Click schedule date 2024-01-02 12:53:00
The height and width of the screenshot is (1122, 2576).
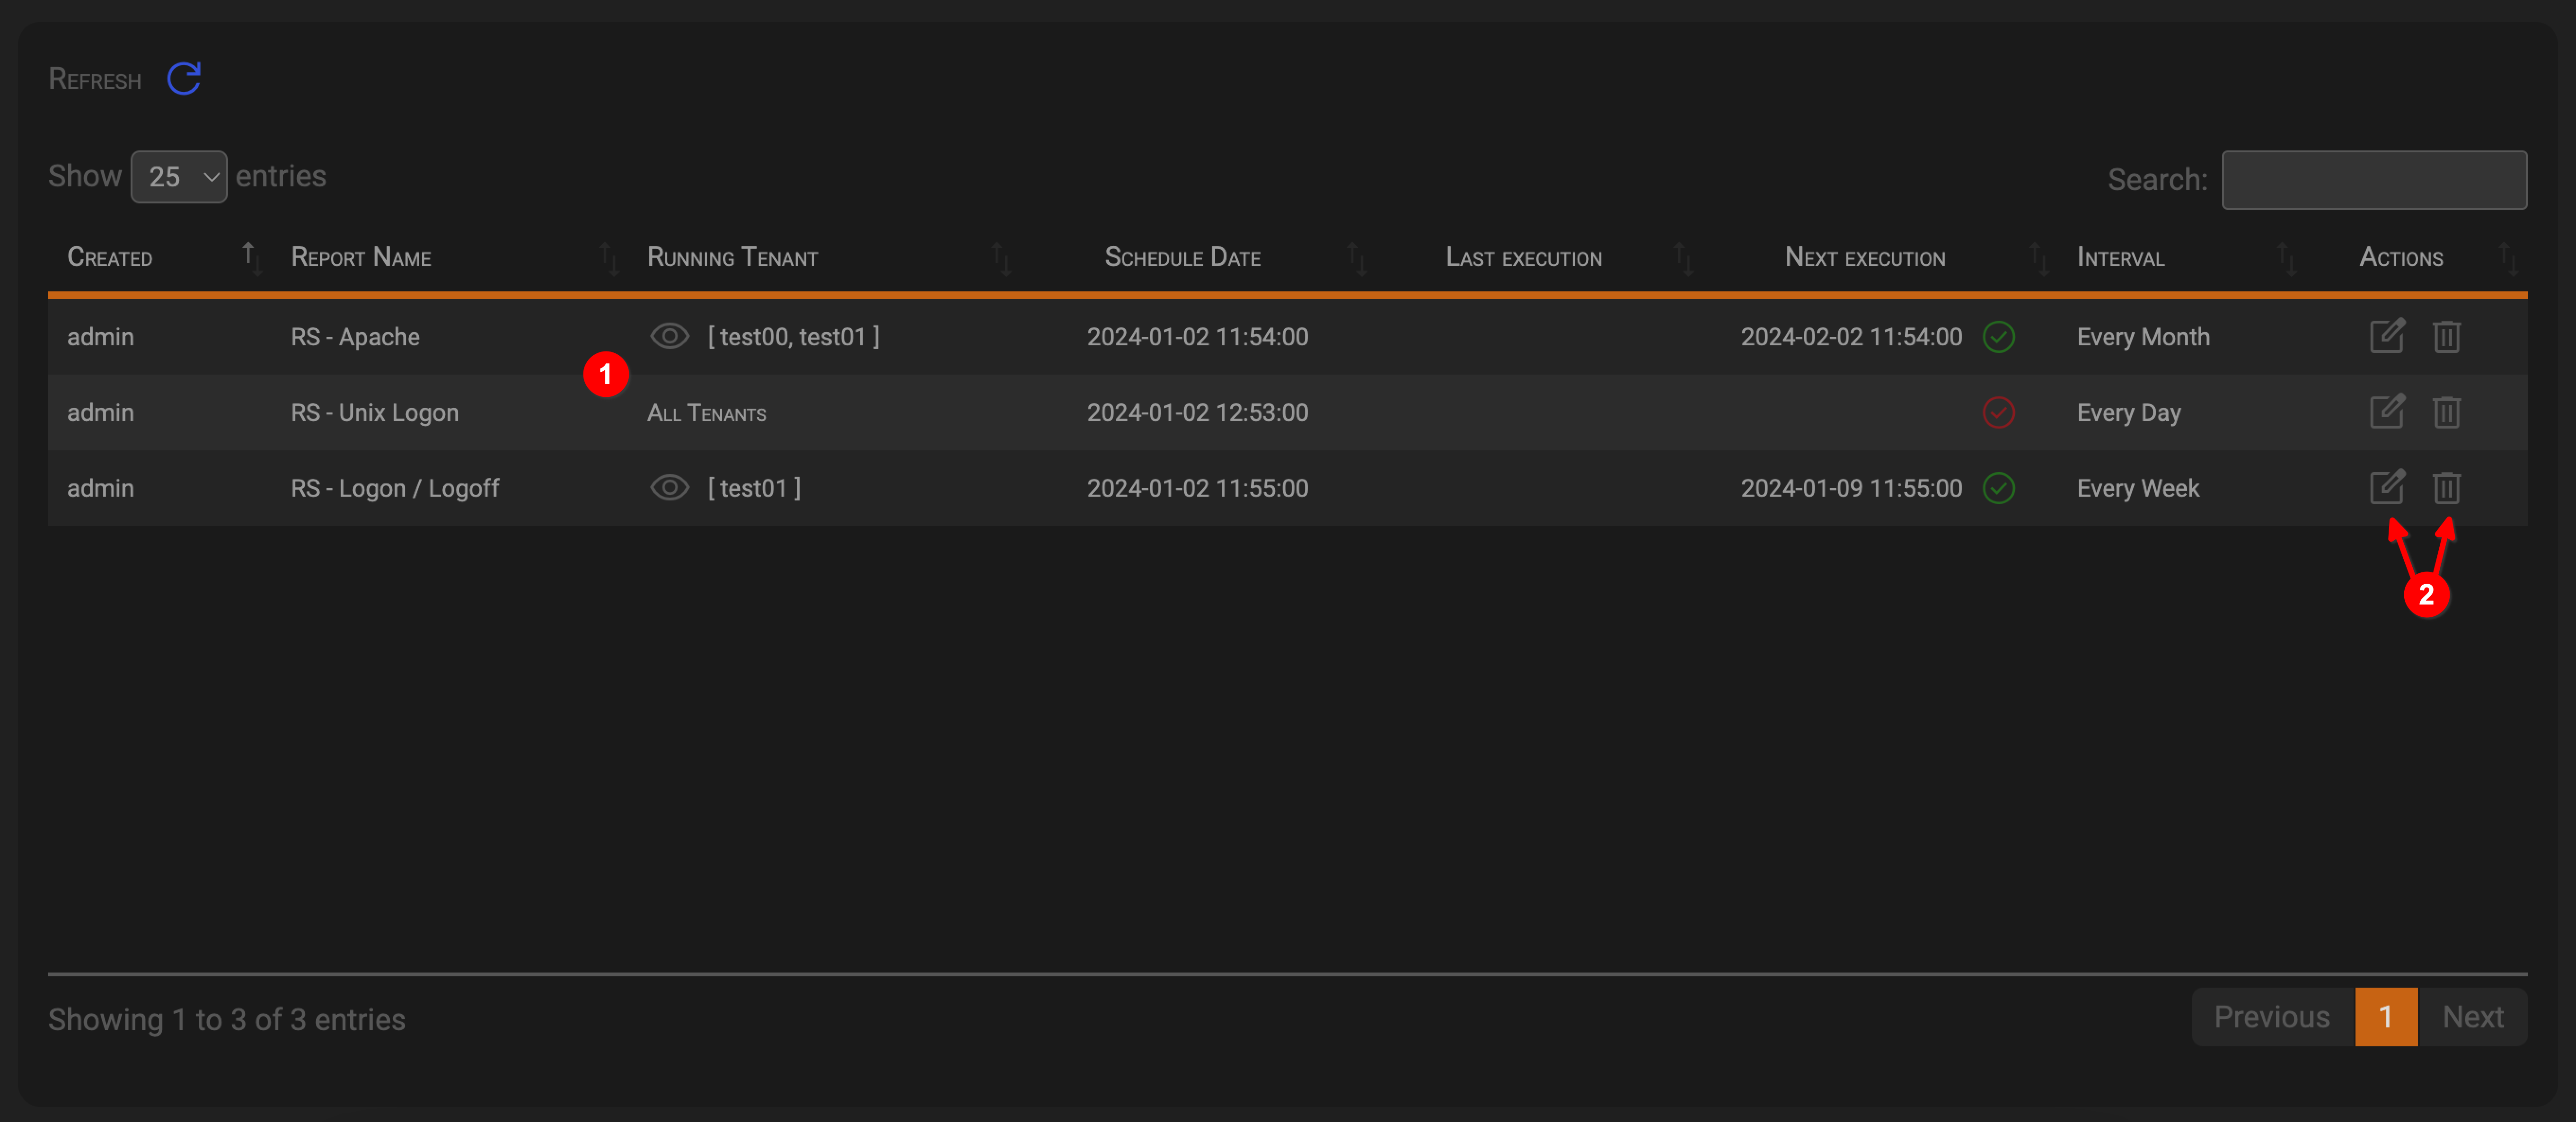1197,412
